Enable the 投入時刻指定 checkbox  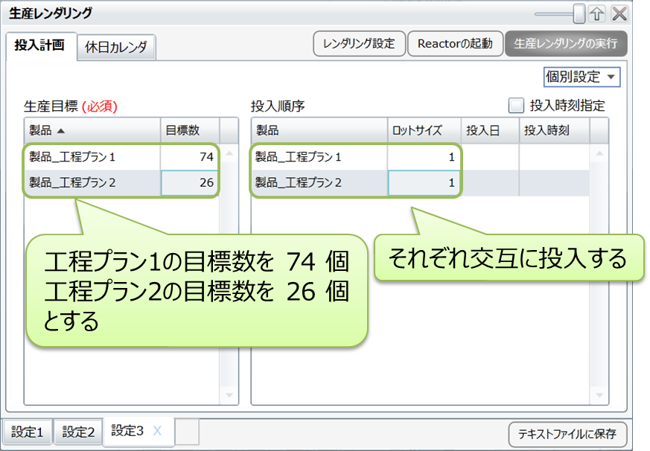pos(516,106)
